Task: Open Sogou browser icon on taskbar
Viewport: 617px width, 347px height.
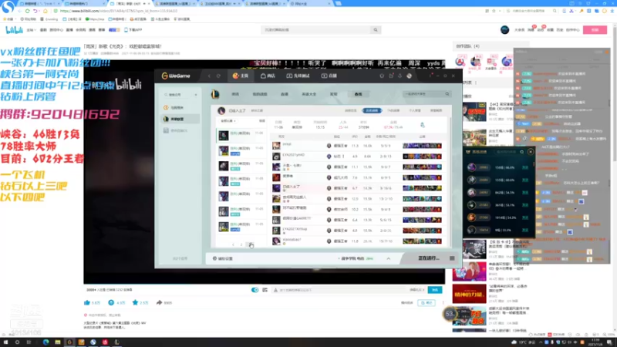Action: 93,342
